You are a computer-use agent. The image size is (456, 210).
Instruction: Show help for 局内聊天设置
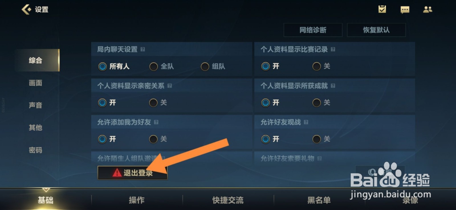pos(143,49)
